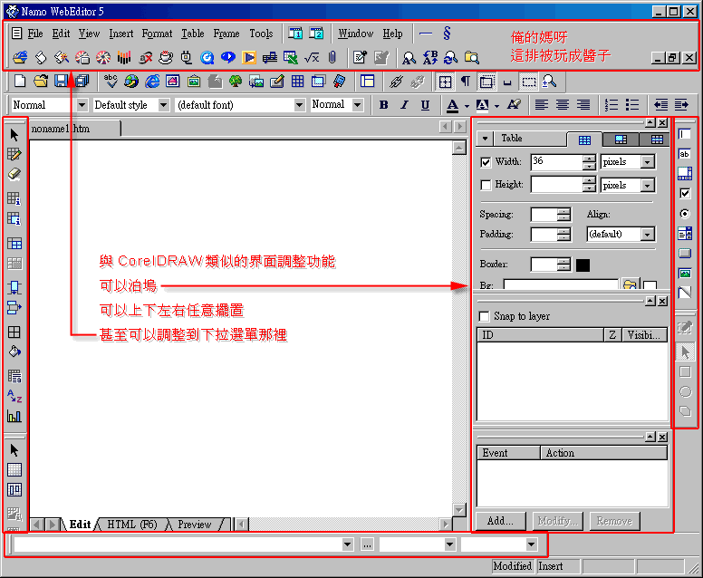The height and width of the screenshot is (578, 703).
Task: Switch to HTML (F6) tab
Action: coord(132,525)
